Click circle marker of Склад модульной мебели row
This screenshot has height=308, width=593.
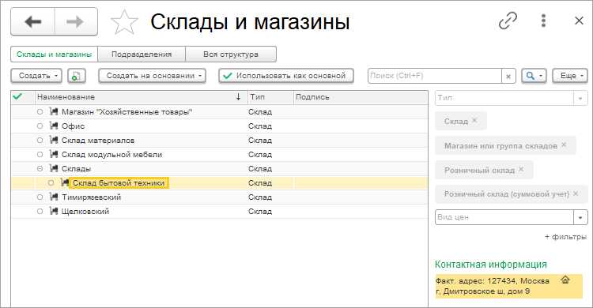point(40,155)
